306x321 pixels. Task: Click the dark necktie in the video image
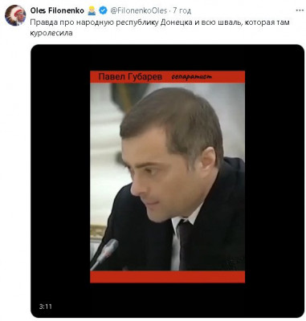click(x=185, y=243)
